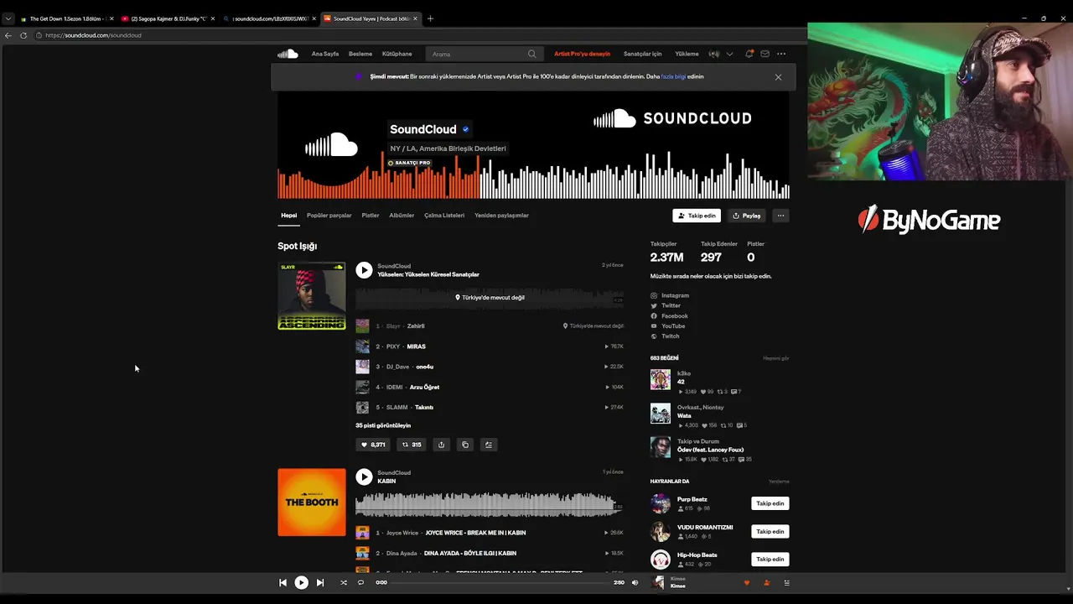Click the KABIN track waveform
This screenshot has width=1073, height=604.
click(x=490, y=503)
